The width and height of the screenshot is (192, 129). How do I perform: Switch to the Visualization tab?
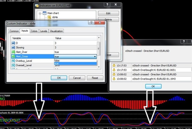pos(56,31)
